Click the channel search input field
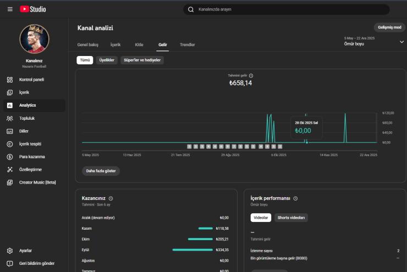 pyautogui.click(x=286, y=9)
